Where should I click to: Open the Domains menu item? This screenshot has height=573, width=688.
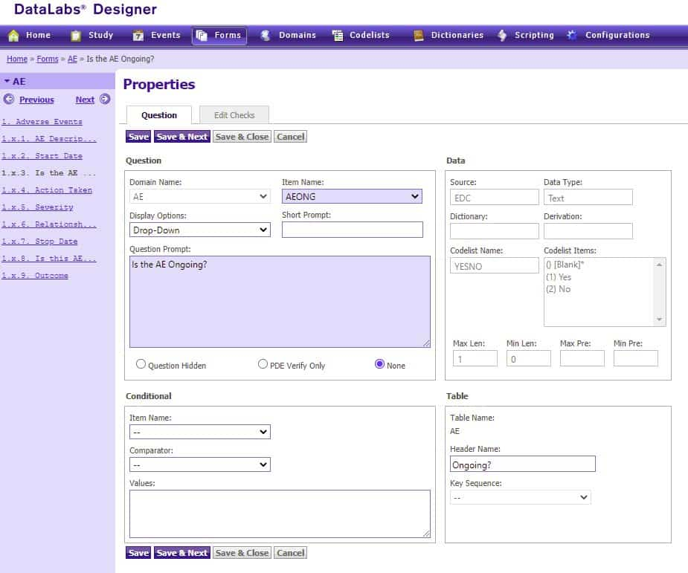pos(297,35)
